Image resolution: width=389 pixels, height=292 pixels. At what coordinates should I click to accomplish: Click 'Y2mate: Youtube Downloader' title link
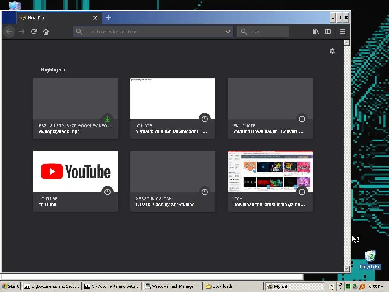tap(171, 132)
